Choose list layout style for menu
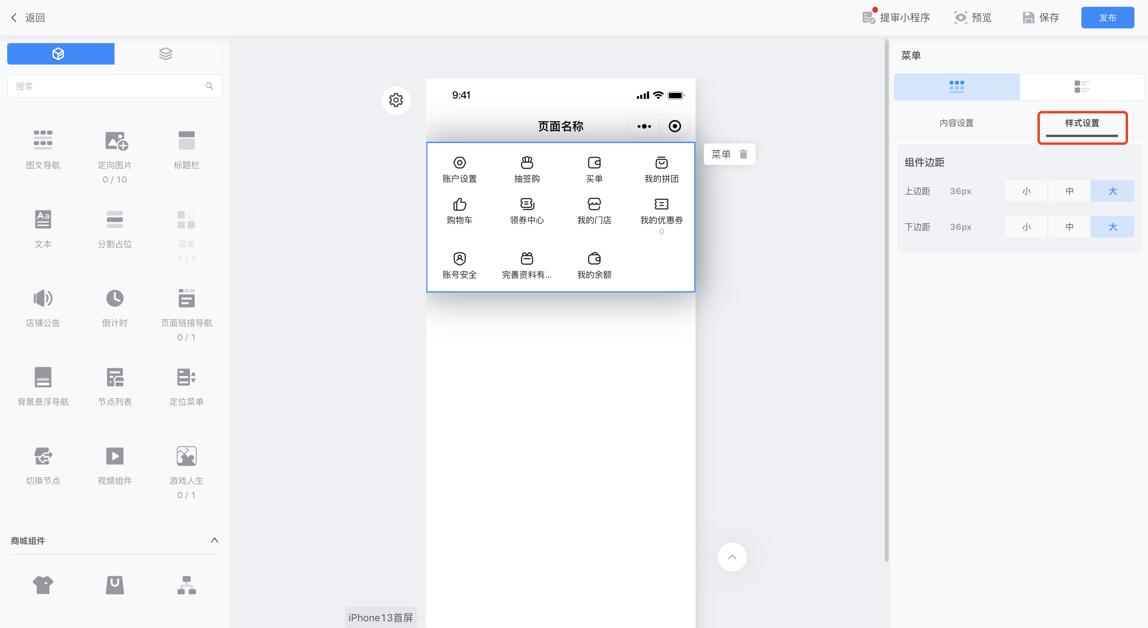This screenshot has width=1148, height=628. [1082, 87]
